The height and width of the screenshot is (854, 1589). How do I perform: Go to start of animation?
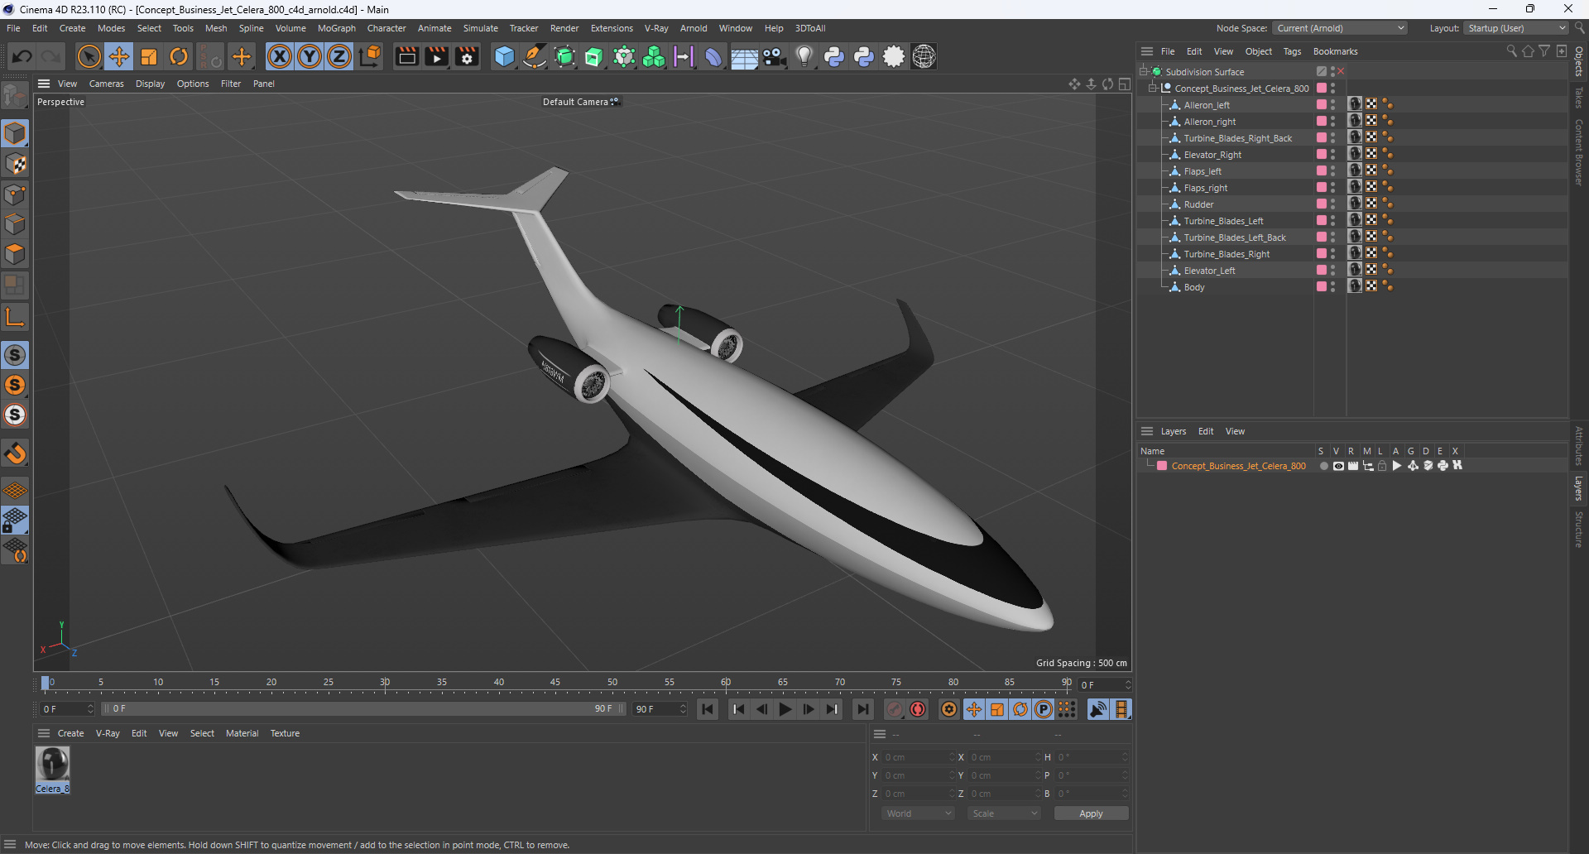tap(708, 709)
